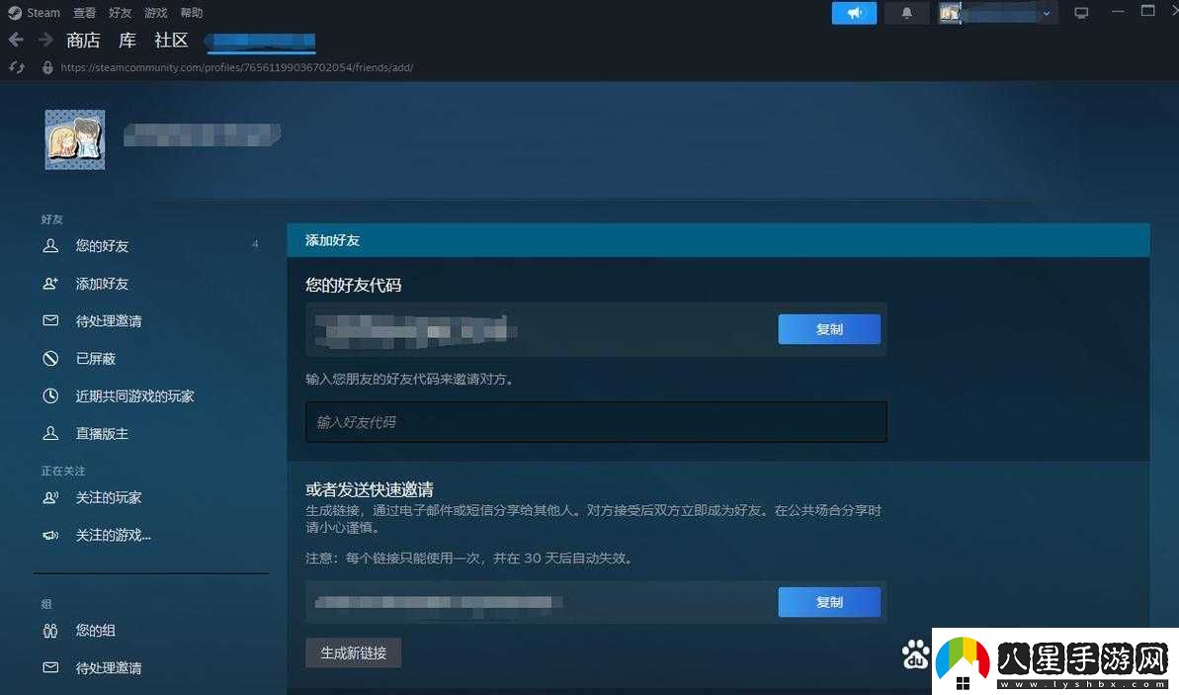1179x695 pixels.
Task: Switch to the 库 tab
Action: click(126, 41)
